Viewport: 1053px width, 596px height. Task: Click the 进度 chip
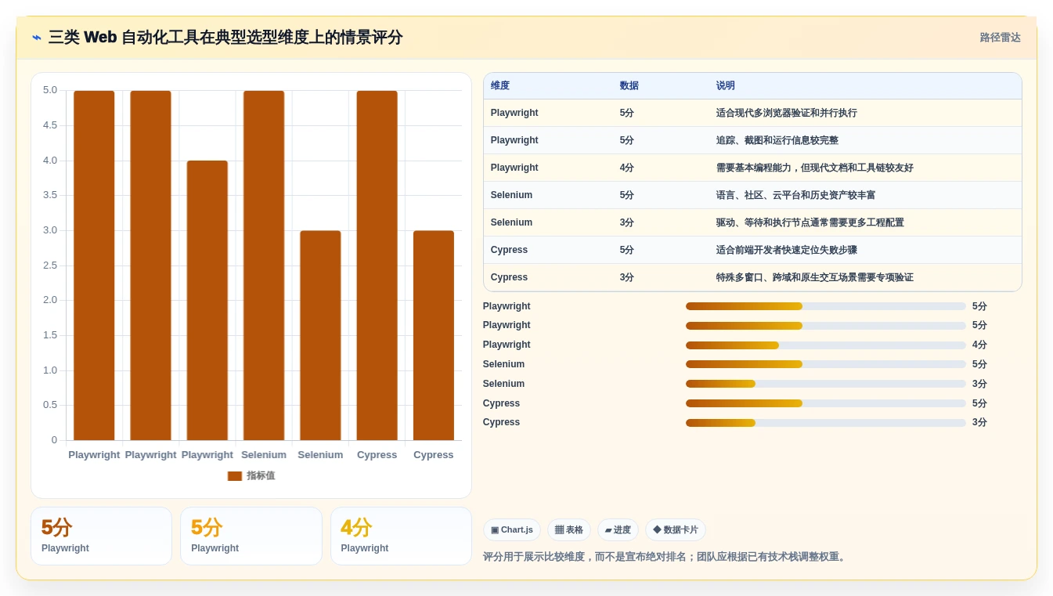click(618, 530)
